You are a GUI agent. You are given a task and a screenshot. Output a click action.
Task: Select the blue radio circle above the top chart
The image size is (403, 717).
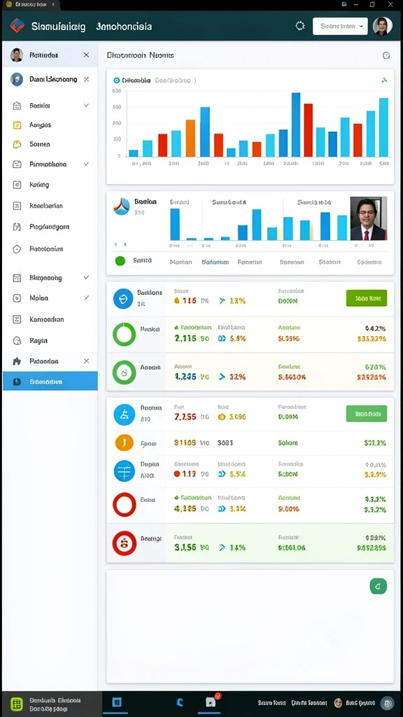click(116, 81)
